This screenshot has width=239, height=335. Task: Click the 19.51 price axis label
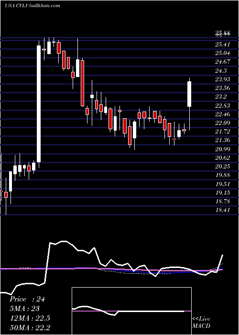[222, 184]
